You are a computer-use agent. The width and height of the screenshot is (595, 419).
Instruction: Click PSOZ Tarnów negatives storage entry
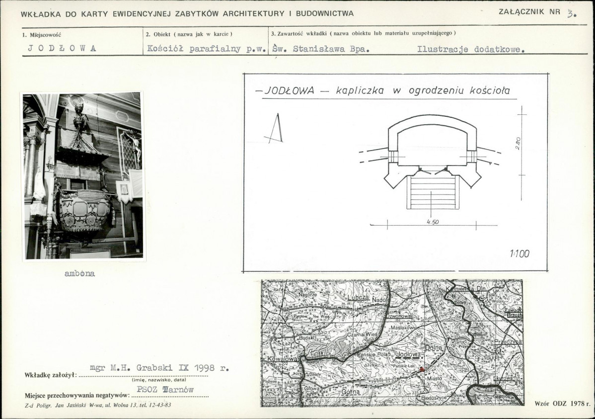pos(165,389)
